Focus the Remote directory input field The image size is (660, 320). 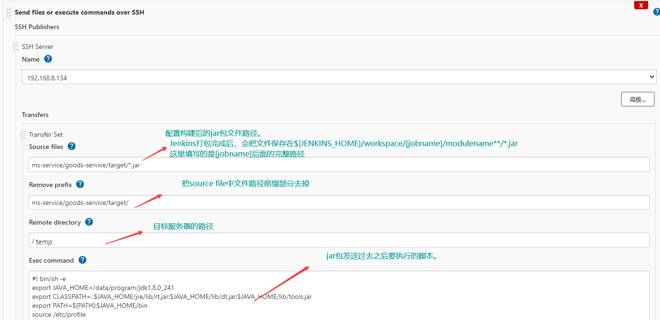point(339,241)
